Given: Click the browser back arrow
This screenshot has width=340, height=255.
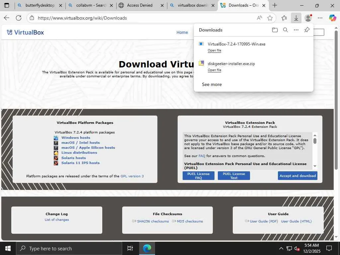Looking at the screenshot, I should tap(7, 18).
